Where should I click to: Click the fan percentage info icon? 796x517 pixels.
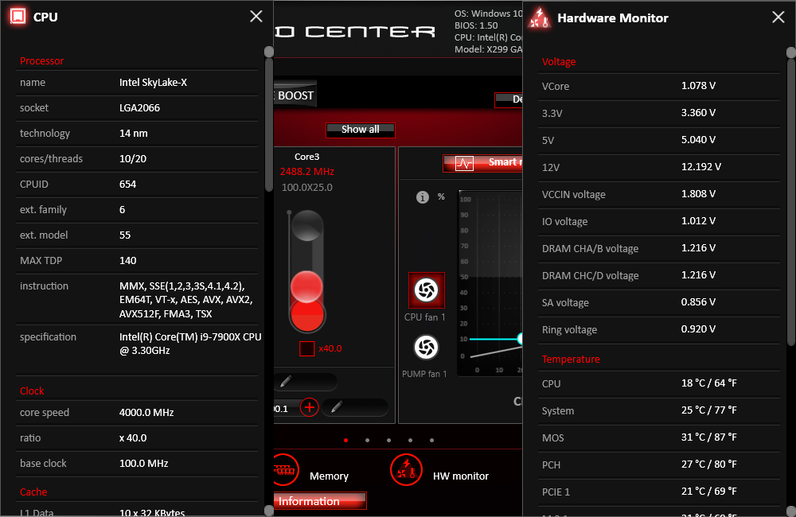click(x=423, y=196)
